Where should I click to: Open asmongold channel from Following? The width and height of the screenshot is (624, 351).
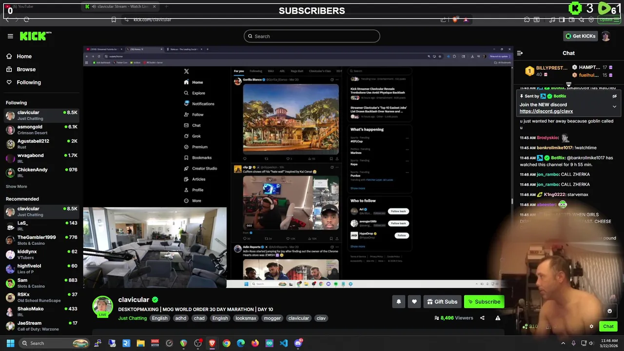41,130
